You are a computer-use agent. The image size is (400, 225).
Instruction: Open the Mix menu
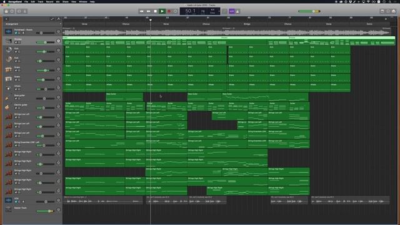tap(57, 1)
